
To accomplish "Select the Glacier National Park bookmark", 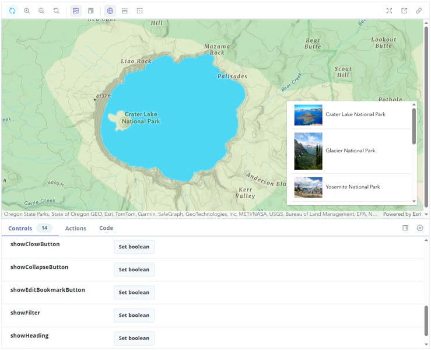I will coord(351,151).
